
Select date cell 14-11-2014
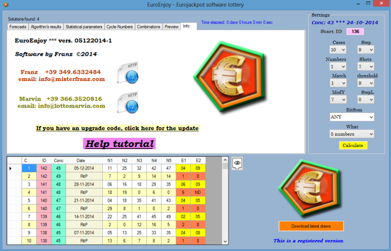click(x=84, y=217)
